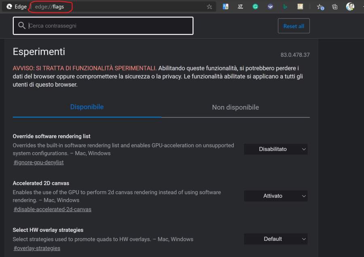Click the Cerca contrassegni search field
This screenshot has height=257, width=364.
click(x=109, y=26)
